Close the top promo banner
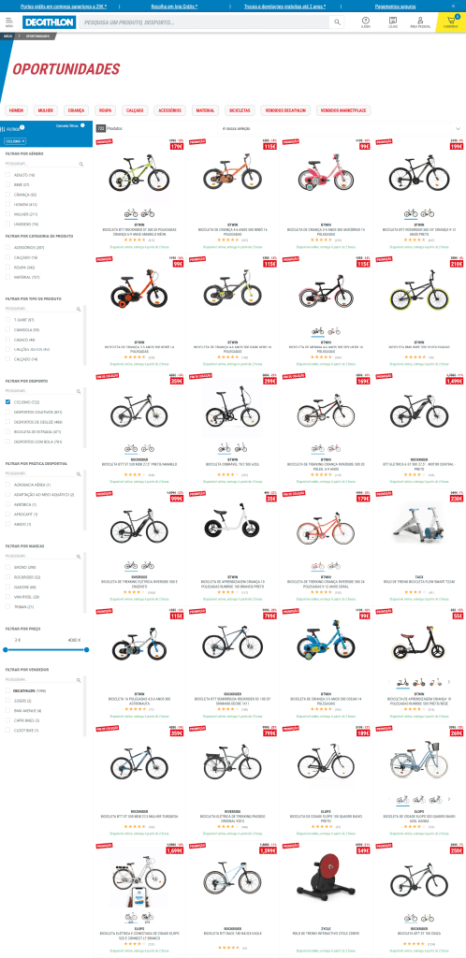 pos(453,6)
